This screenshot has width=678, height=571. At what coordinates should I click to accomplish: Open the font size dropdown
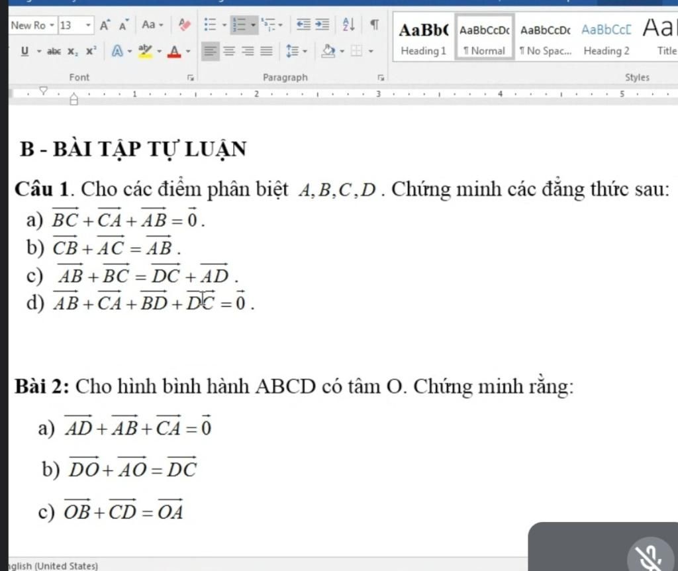[88, 25]
